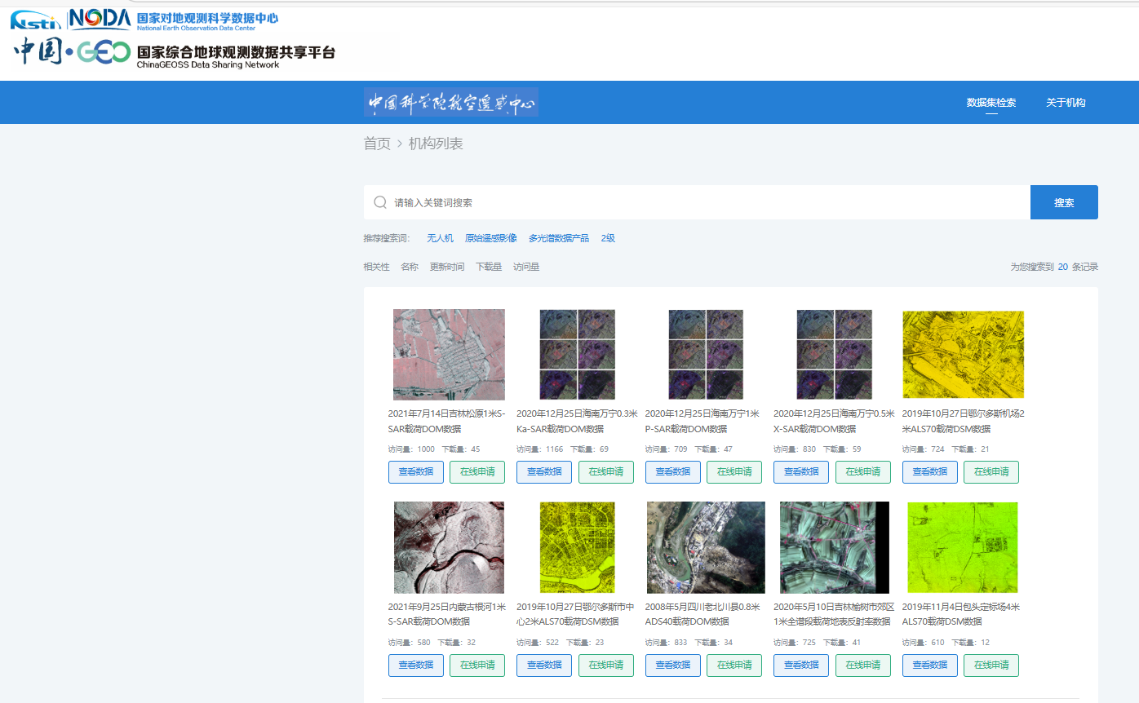
Task: Click 查看数据 under the 吉林公原 S-SAR dataset
Action: pyautogui.click(x=415, y=471)
